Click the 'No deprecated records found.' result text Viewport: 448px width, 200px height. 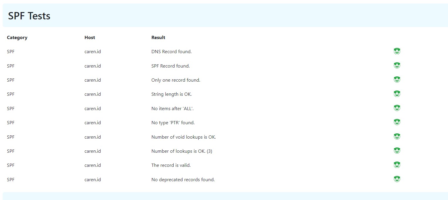coord(183,180)
